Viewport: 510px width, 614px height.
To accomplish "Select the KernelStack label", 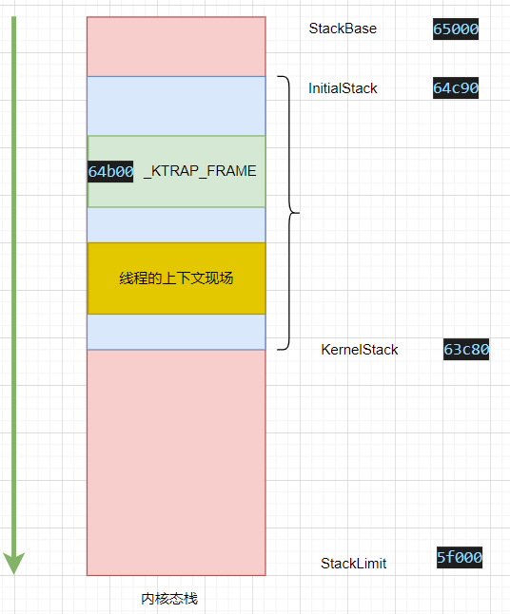I will coord(360,350).
